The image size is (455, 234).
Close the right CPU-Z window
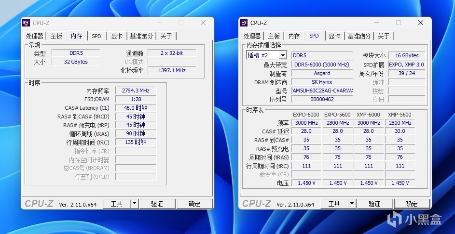[x=420, y=23]
